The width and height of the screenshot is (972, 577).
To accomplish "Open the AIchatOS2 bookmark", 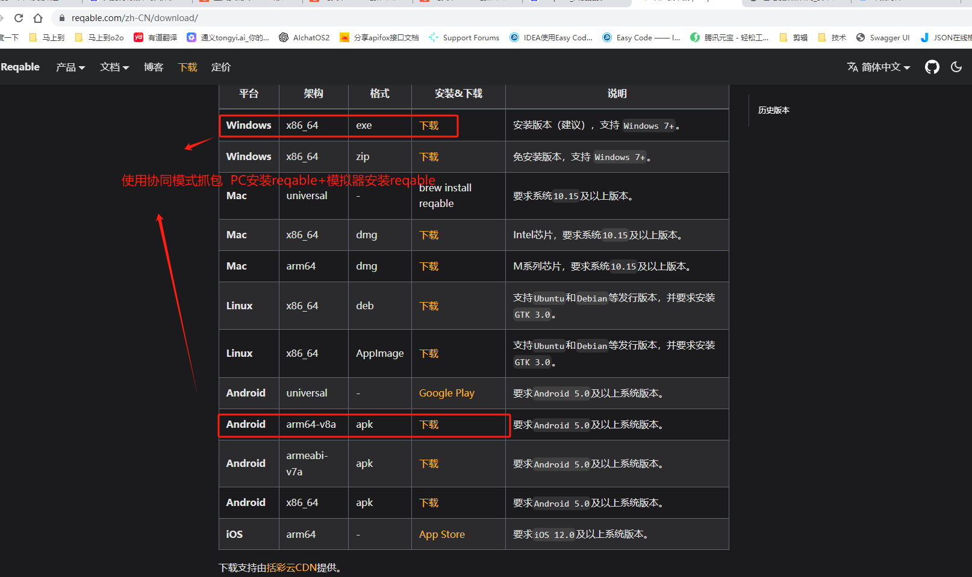I will pyautogui.click(x=304, y=37).
